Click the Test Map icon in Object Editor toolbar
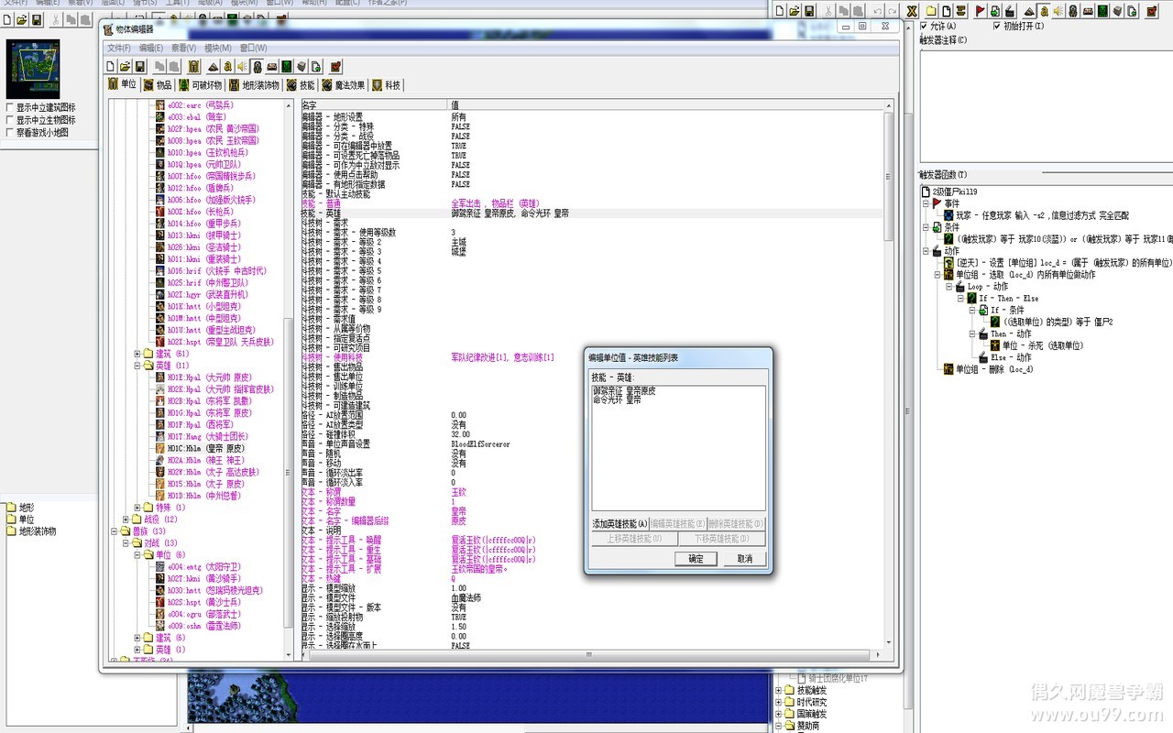1173x733 pixels. [x=336, y=66]
